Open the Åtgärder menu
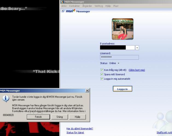This screenshot has height=136, width=172. pos(87,6)
